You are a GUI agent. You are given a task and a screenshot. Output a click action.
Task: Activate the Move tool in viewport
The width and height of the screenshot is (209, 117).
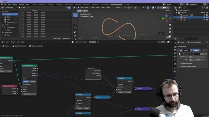tap(75, 24)
